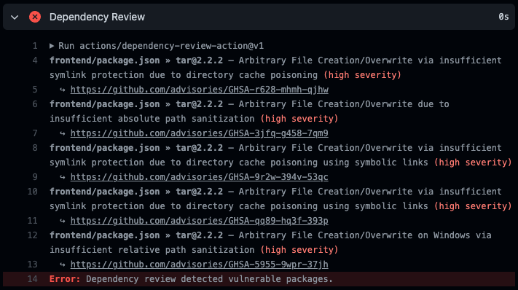Click tar@2.2.2 package name on line 6
This screenshot has width=518, height=290.
point(199,104)
